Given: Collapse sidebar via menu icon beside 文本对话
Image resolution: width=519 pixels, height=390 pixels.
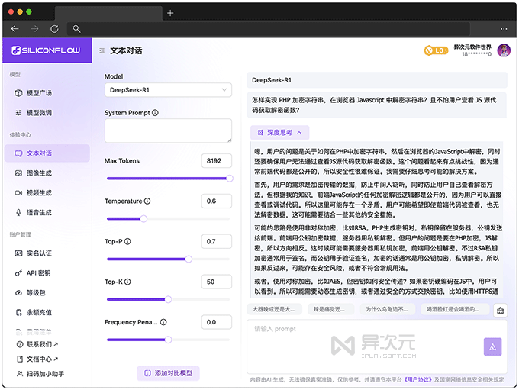Looking at the screenshot, I should [102, 50].
